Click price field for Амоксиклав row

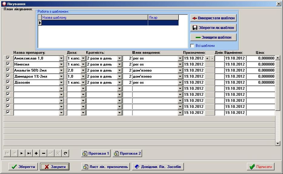point(261,58)
